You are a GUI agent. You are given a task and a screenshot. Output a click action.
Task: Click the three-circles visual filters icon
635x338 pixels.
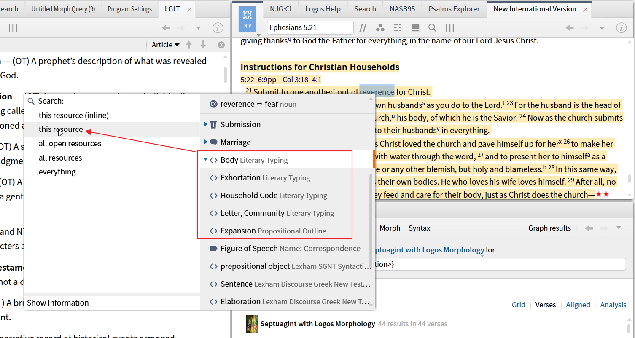(380, 28)
